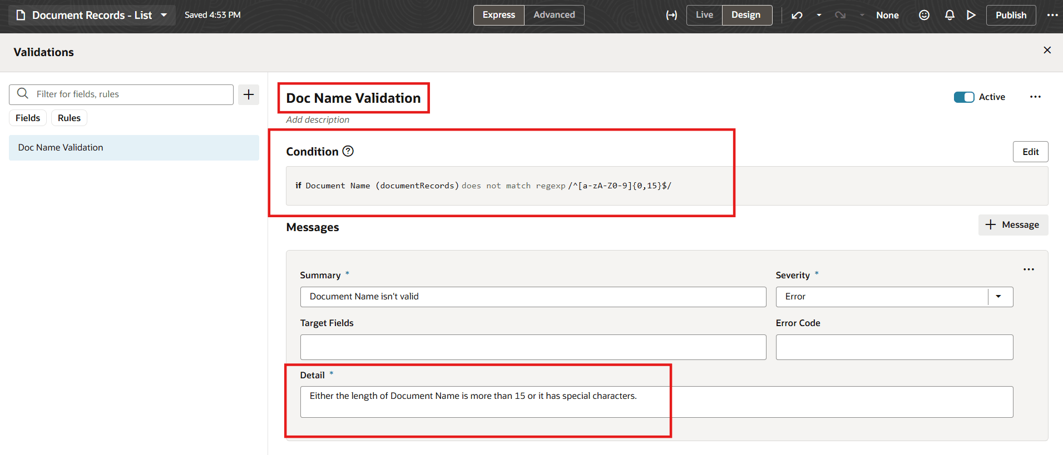Image resolution: width=1063 pixels, height=455 pixels.
Task: Click the Messages section heading
Action: pos(313,227)
